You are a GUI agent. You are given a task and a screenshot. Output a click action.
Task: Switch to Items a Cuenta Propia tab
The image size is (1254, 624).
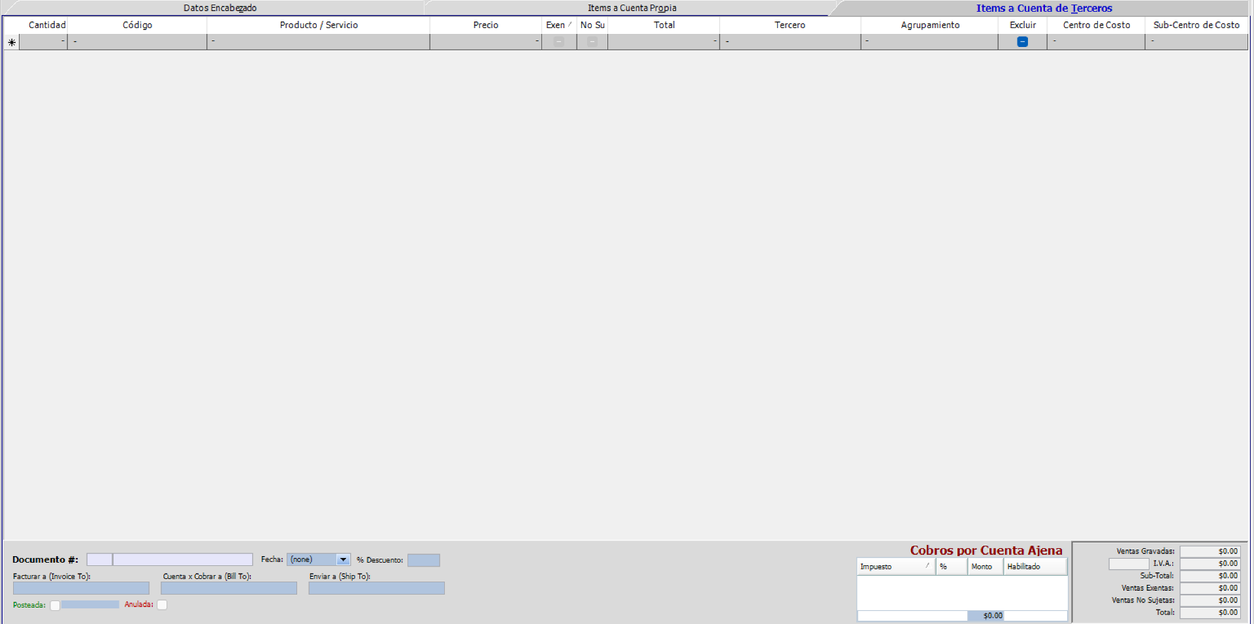tap(632, 8)
